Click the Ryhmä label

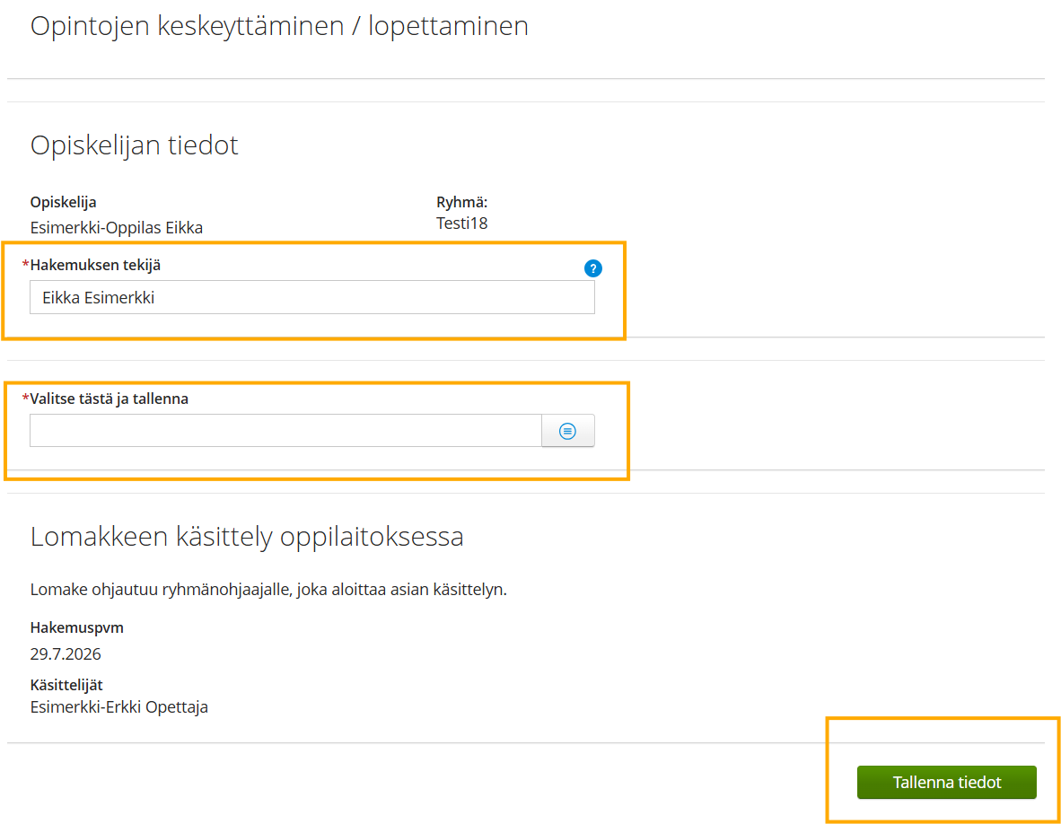461,202
